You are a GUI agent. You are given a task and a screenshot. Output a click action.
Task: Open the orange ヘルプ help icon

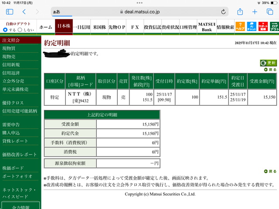pyautogui.click(x=240, y=26)
